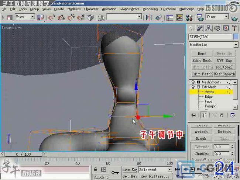Toggle Set Key animation mode
Viewport: 240px width, 180px height.
point(130,176)
